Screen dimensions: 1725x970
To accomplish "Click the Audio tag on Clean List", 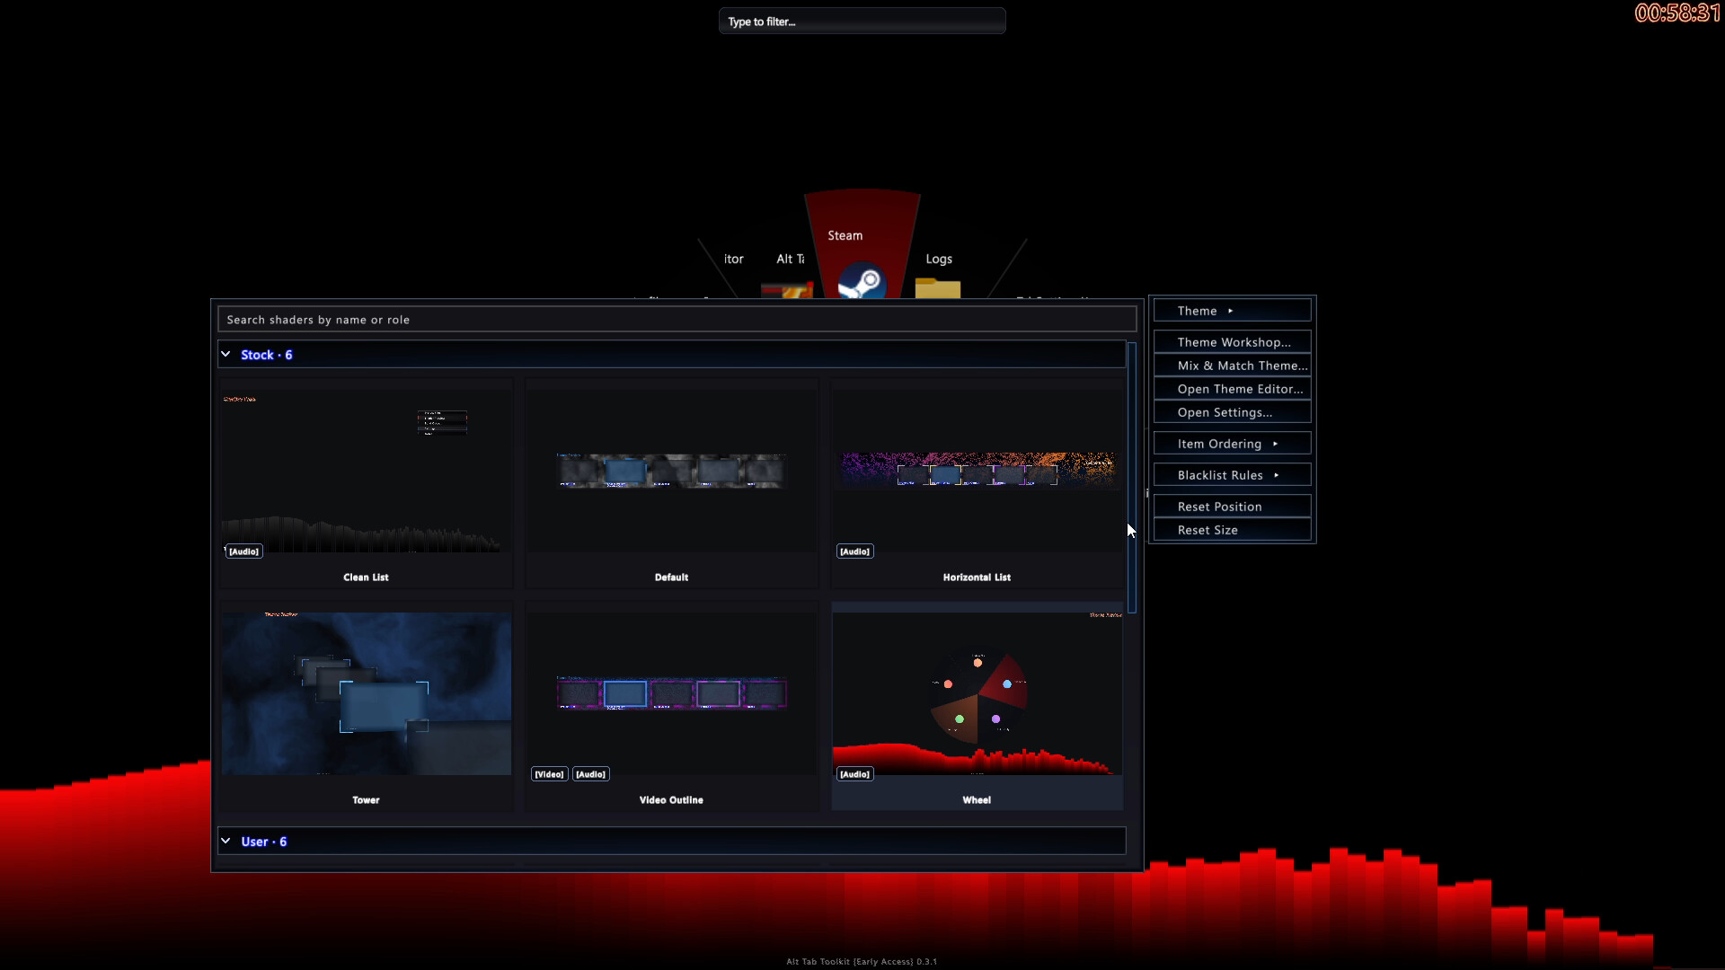I will click(x=243, y=551).
